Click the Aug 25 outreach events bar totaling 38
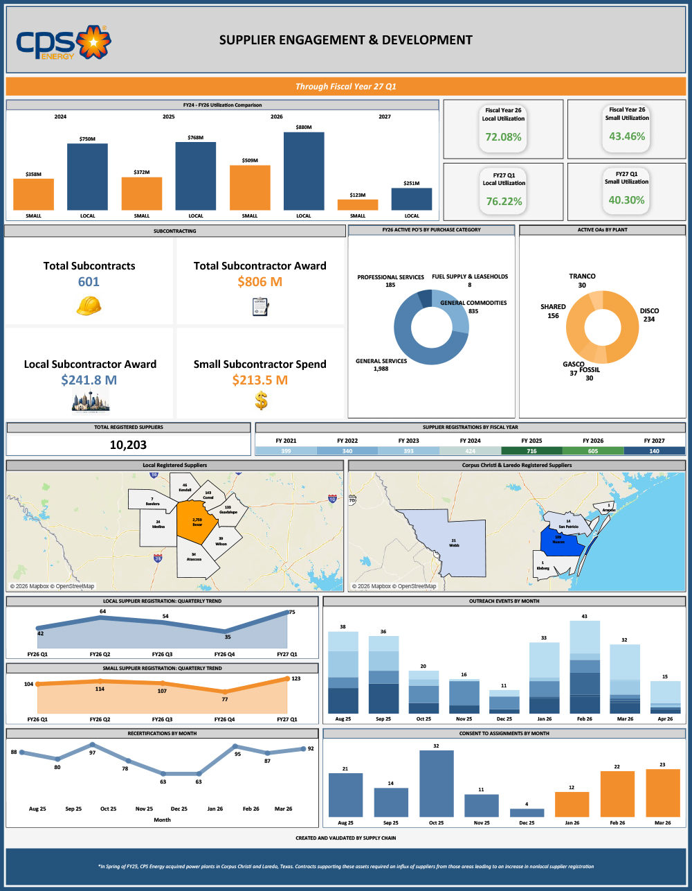This screenshot has width=692, height=891. click(343, 673)
